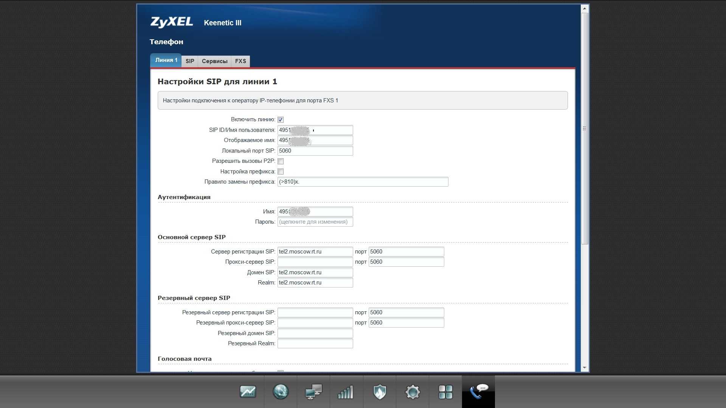The height and width of the screenshot is (408, 726).
Task: Enable 'Разрешить вызовы P2P' checkbox
Action: point(281,161)
